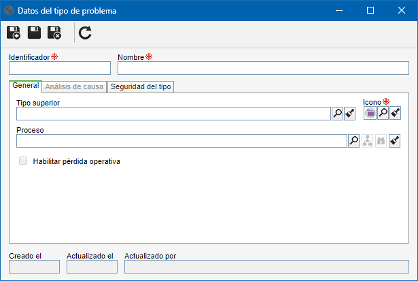Click the Proceso flowchart hierarchy icon
This screenshot has height=281, width=418.
click(x=367, y=141)
